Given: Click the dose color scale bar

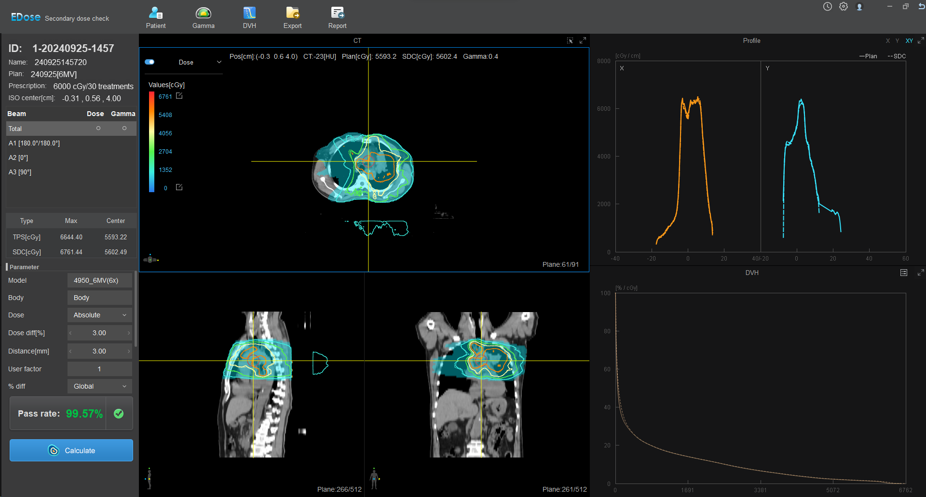Looking at the screenshot, I should (x=151, y=142).
